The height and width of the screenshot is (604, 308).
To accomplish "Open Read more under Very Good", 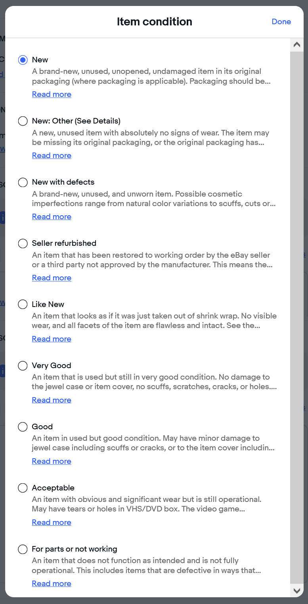I will (52, 400).
